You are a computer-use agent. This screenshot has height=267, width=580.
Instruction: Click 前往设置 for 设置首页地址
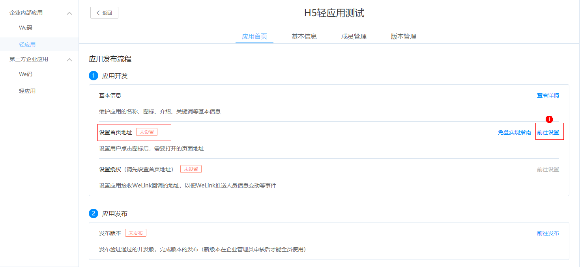tap(548, 132)
